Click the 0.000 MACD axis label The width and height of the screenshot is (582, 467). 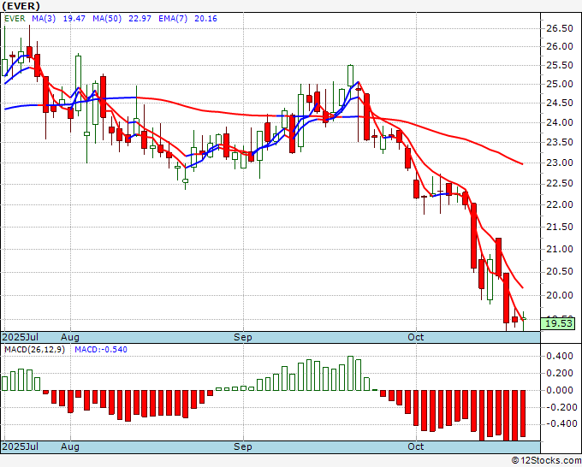pos(560,390)
